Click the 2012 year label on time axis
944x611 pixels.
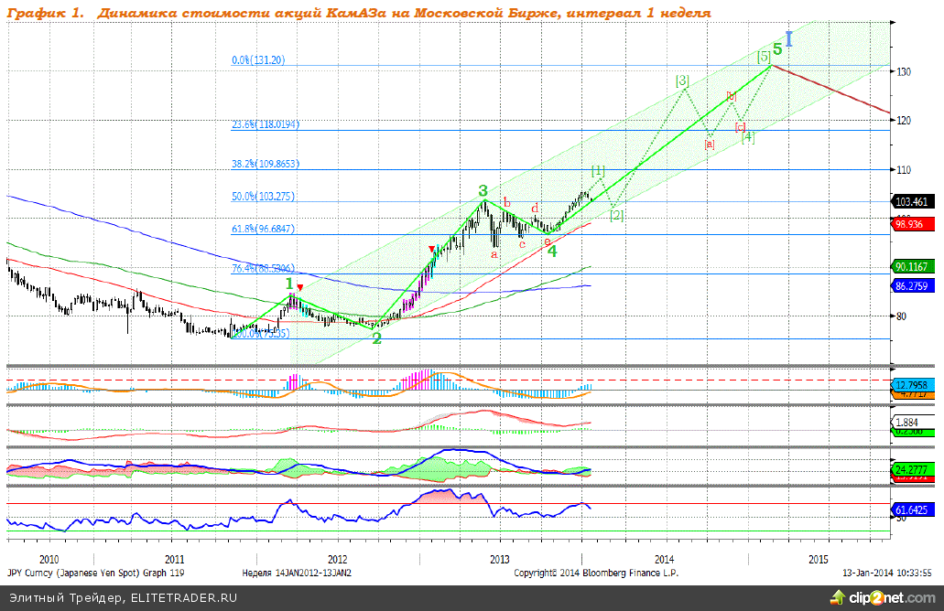click(337, 559)
